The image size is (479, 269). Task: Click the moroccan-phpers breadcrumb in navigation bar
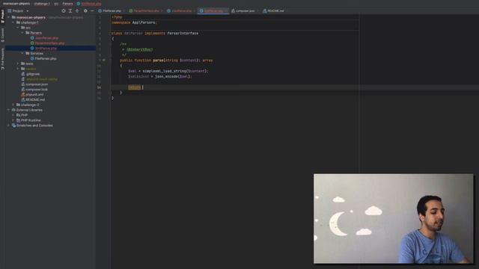tap(16, 4)
